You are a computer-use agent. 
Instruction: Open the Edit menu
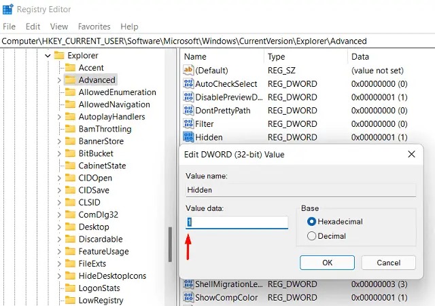[x=33, y=26]
